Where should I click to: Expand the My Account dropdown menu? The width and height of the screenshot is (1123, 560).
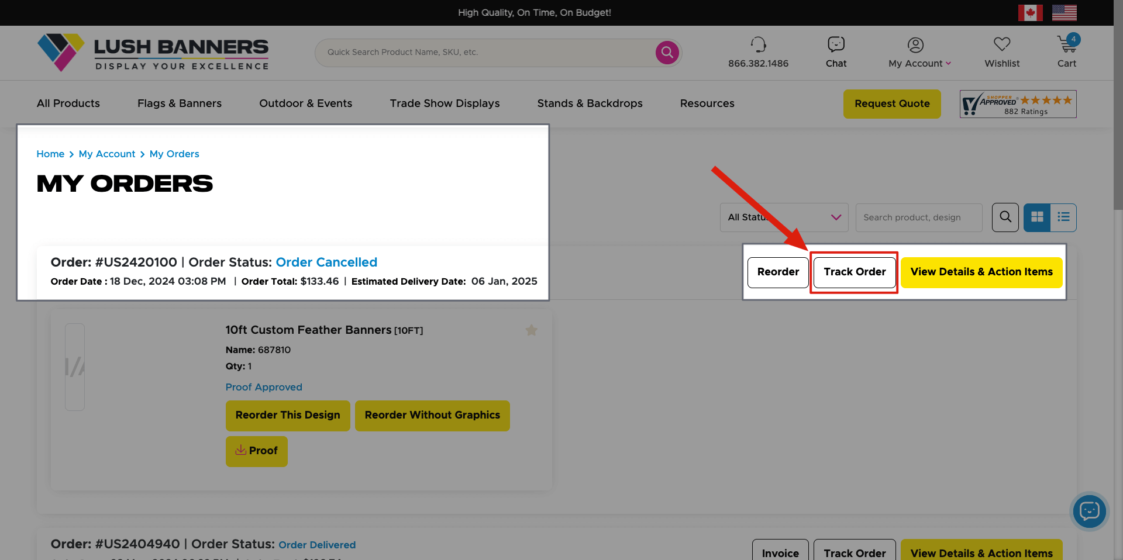point(919,63)
